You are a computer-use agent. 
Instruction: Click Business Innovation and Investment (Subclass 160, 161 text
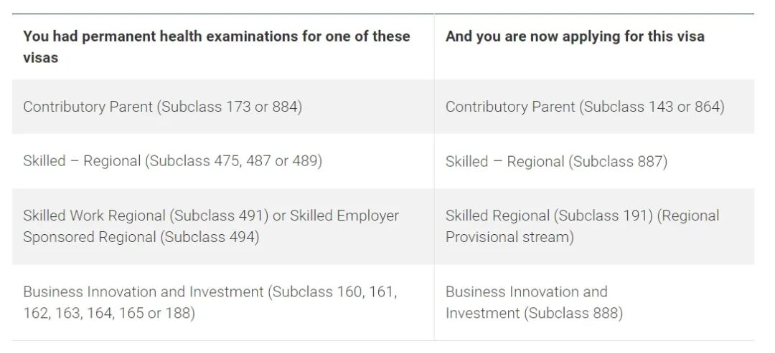point(210,292)
